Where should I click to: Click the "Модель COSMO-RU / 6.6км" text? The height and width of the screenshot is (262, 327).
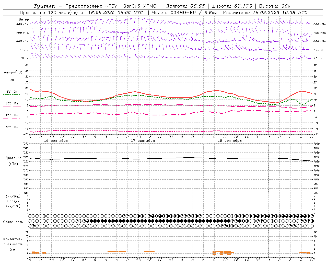tap(184, 13)
